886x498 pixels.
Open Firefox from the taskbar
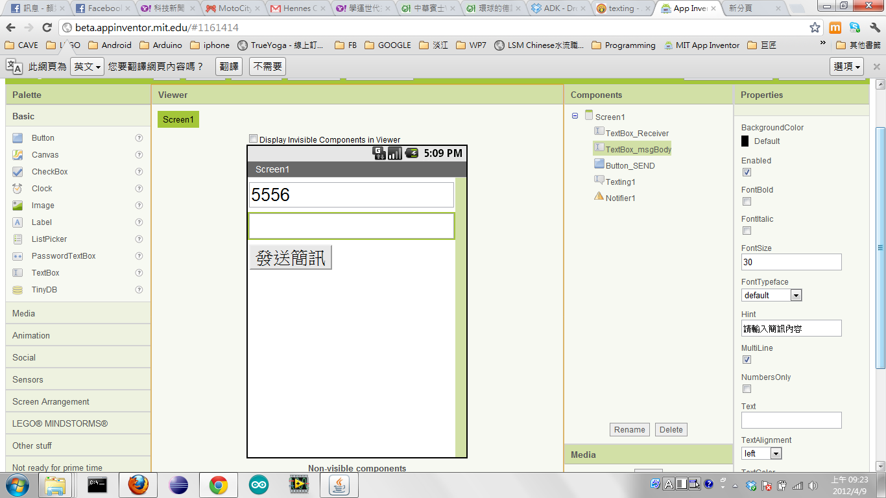[138, 485]
